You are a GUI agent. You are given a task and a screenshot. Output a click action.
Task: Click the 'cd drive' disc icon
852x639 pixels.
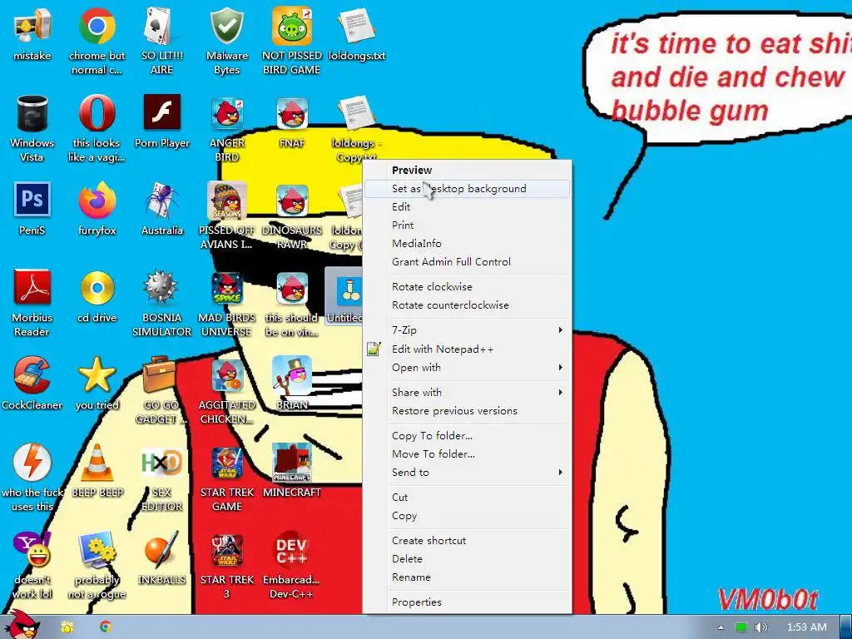(97, 297)
